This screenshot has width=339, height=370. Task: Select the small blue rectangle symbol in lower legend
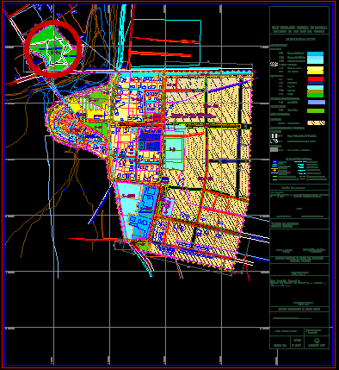point(274,162)
